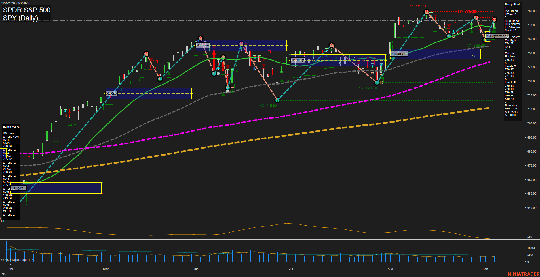Click the 765.33 pivot low value
540x277 pixels.
509,60
